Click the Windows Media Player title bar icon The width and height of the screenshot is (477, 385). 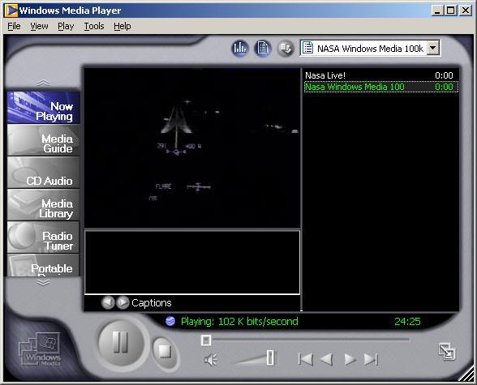point(11,11)
